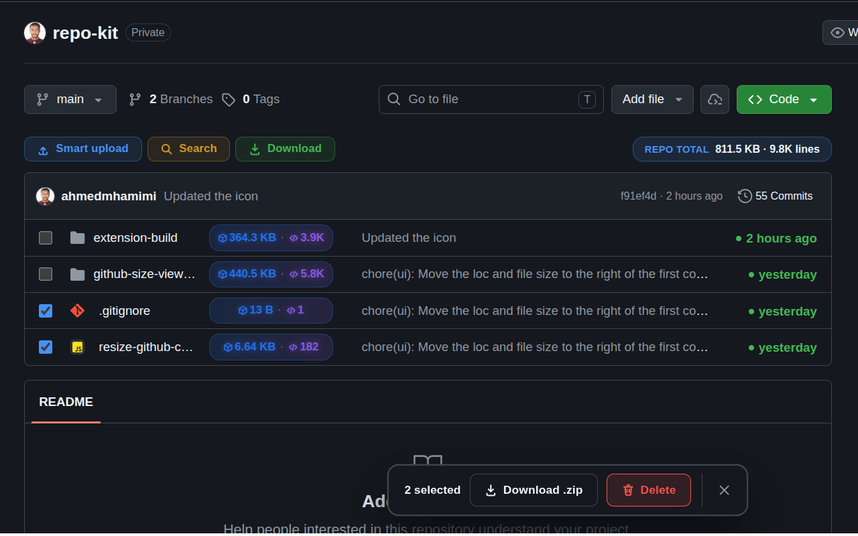Screen dimensions: 858x536
Task: Open the Add file dropdown
Action: [652, 99]
